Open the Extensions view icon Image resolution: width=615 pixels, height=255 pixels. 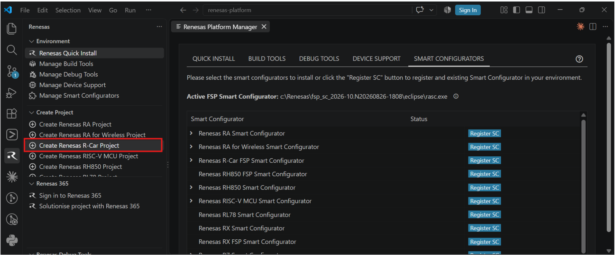12,114
